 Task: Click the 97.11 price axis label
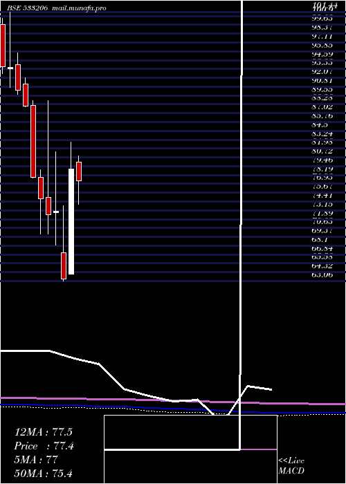(322, 37)
